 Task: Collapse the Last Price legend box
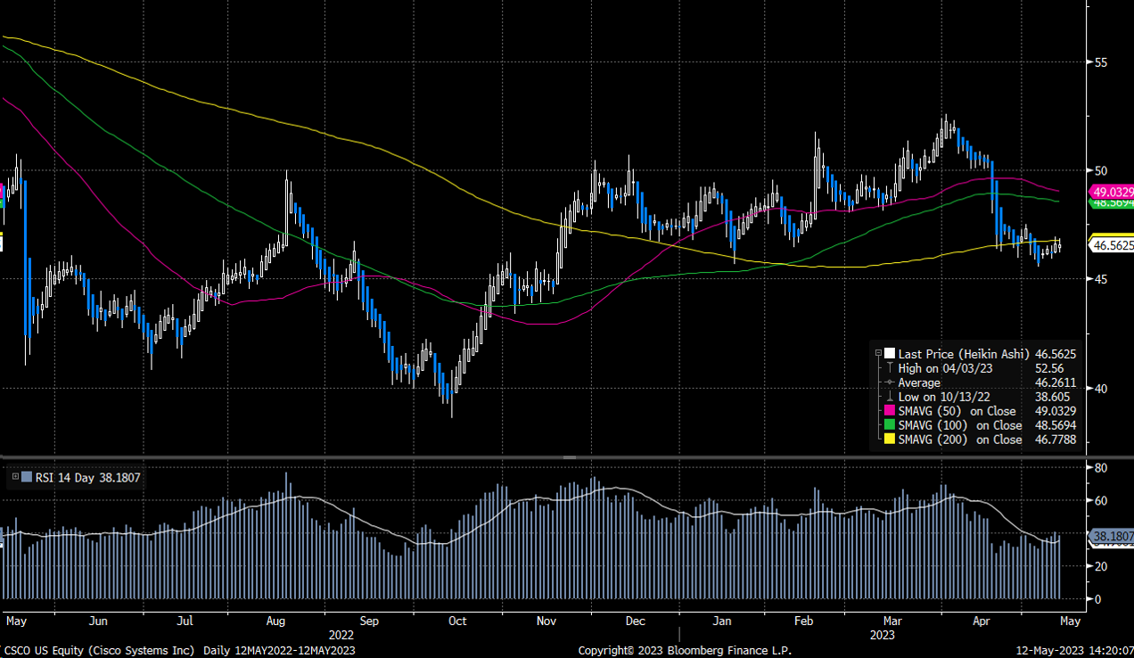point(878,353)
